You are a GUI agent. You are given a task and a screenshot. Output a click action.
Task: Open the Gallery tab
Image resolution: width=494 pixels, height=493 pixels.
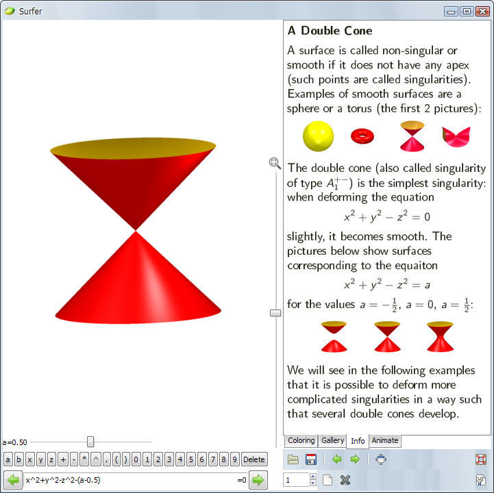click(332, 441)
